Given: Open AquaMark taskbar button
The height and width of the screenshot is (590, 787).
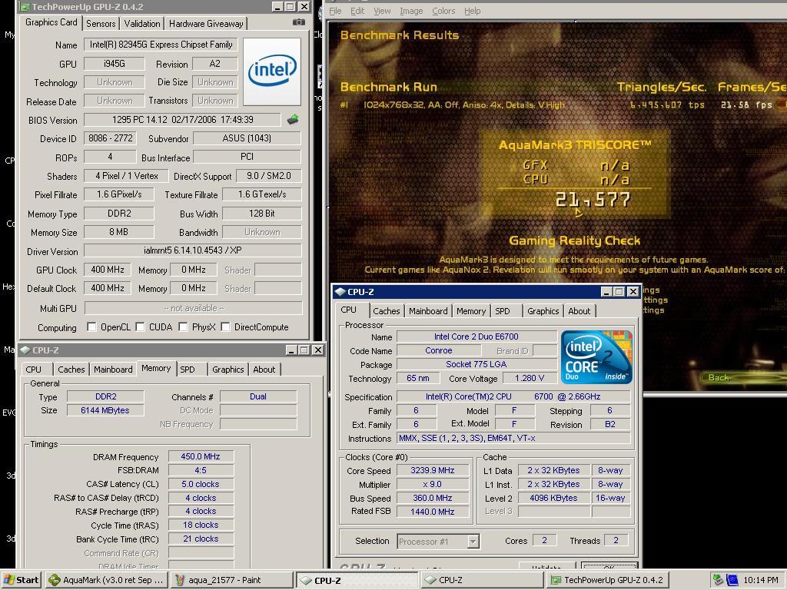Looking at the screenshot, I should [x=105, y=580].
